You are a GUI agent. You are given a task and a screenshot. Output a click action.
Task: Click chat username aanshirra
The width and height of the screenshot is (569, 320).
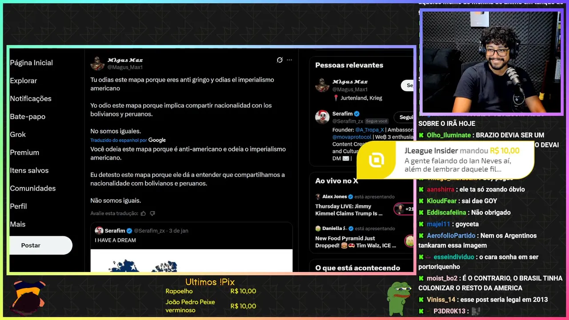[441, 189]
